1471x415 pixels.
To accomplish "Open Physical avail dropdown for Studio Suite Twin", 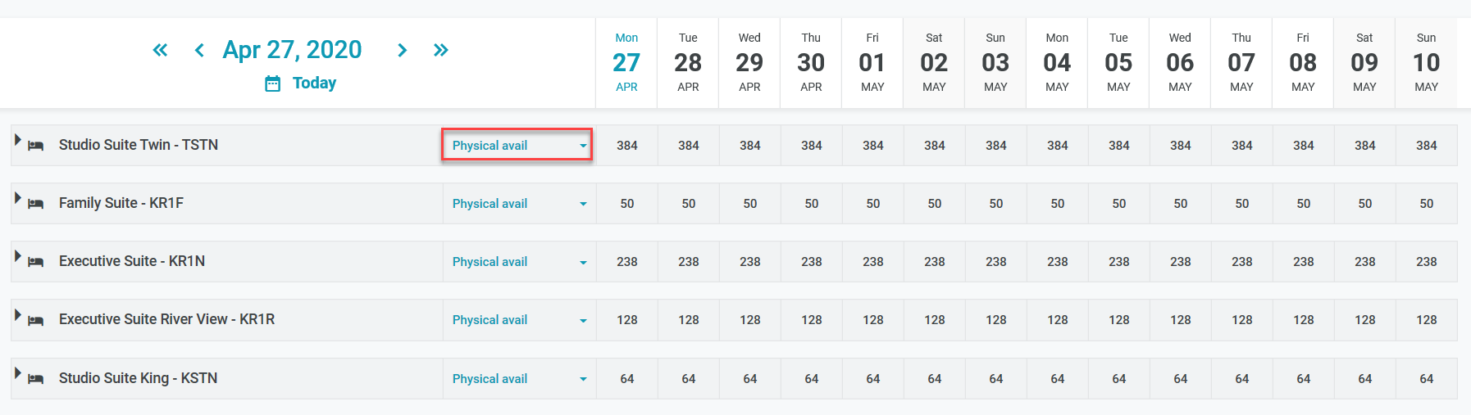I will [517, 146].
